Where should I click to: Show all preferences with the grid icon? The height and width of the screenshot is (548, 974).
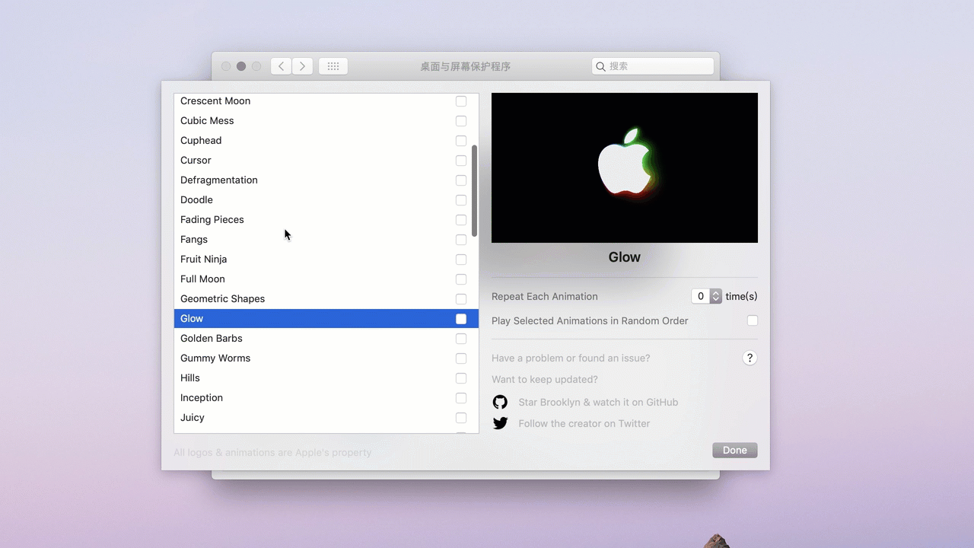click(x=333, y=66)
